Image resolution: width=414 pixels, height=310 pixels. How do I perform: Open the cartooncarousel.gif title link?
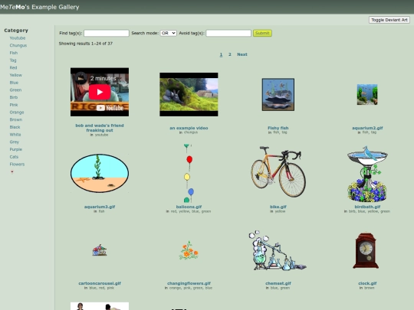pyautogui.click(x=100, y=283)
